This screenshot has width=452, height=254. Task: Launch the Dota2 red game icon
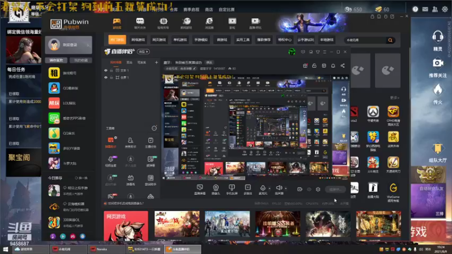pos(354,112)
